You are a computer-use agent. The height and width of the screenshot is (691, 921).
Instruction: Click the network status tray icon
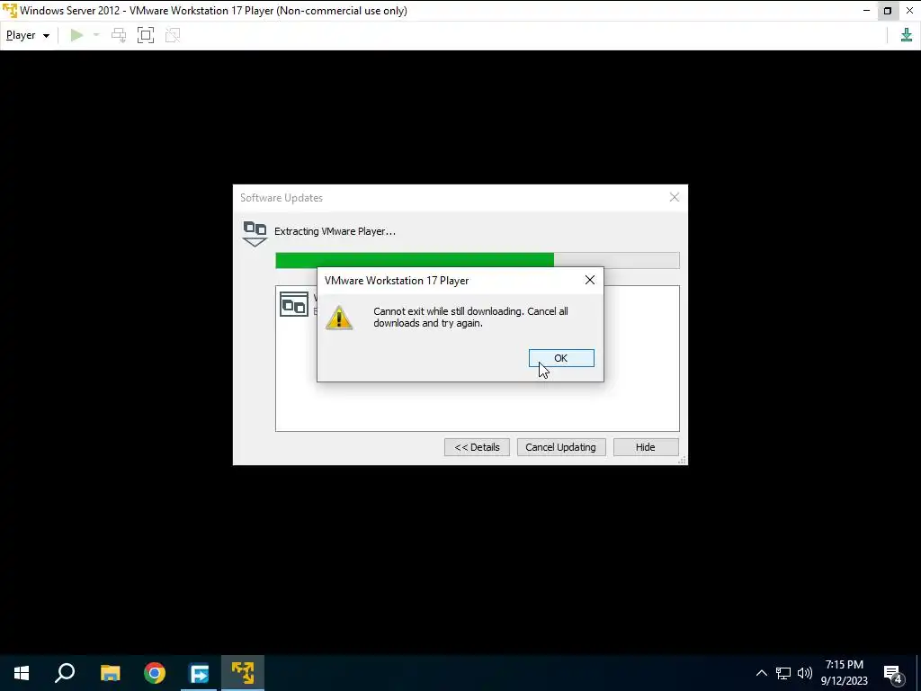coord(783,673)
